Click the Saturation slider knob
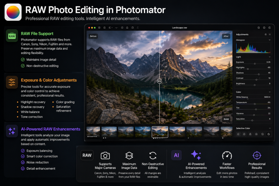This screenshot has height=186, width=279. (252, 120)
